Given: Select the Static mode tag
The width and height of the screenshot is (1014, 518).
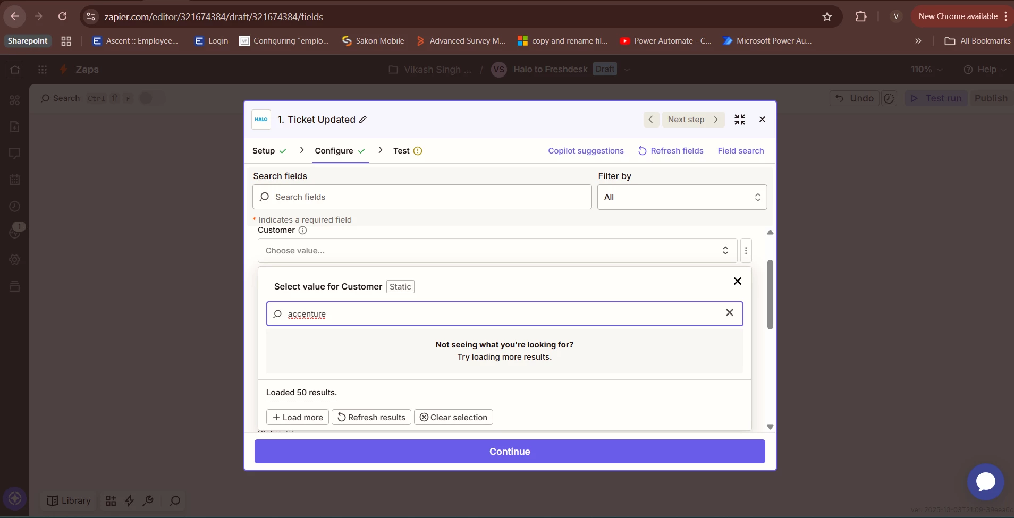Looking at the screenshot, I should (400, 287).
